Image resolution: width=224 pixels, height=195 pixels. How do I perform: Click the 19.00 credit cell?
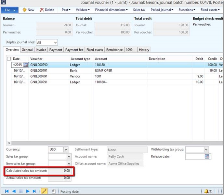pos(211,71)
